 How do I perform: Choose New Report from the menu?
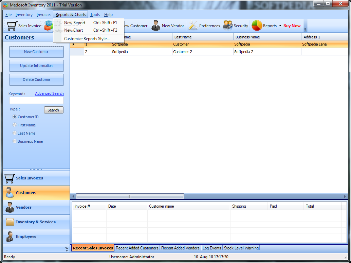pyautogui.click(x=89, y=23)
